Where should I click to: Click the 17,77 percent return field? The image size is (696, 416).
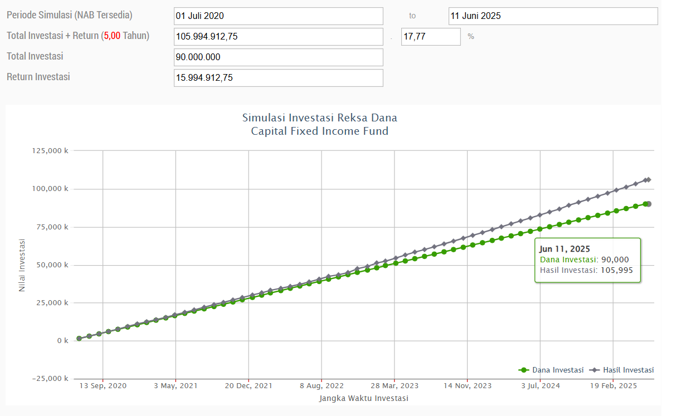click(x=431, y=37)
